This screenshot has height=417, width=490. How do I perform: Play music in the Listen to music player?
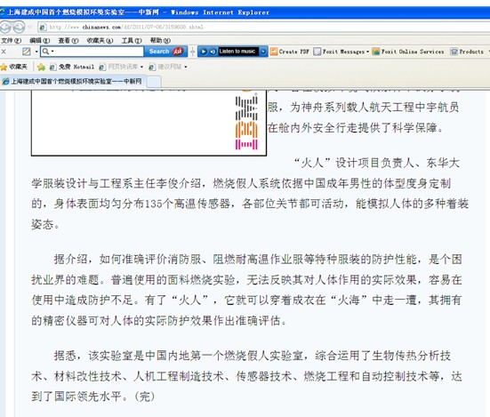[203, 52]
